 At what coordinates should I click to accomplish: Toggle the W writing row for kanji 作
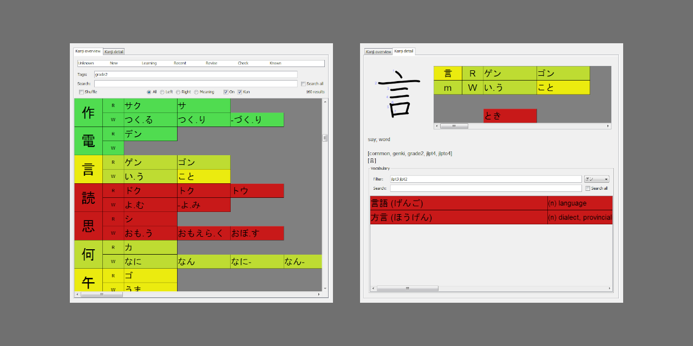pos(113,119)
